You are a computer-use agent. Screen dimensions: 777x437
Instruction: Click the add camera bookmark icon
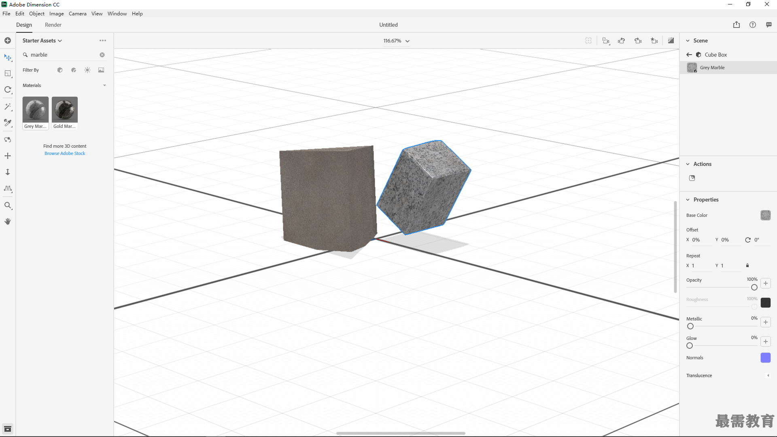click(654, 40)
